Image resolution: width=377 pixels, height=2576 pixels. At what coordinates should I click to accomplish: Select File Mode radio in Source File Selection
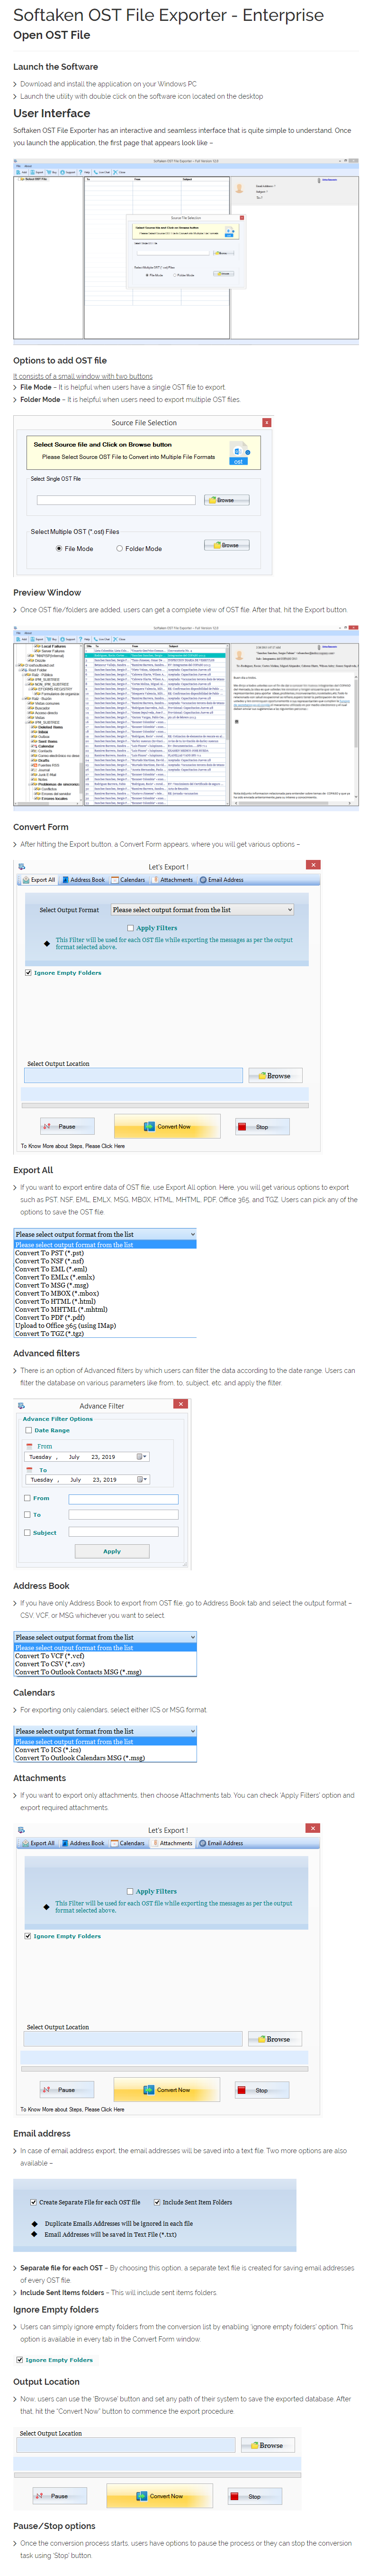coord(60,548)
